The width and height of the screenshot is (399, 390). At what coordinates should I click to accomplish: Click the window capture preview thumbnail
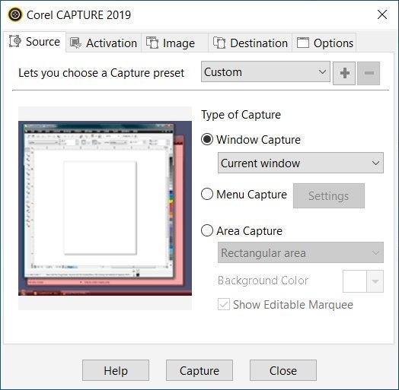tap(105, 208)
